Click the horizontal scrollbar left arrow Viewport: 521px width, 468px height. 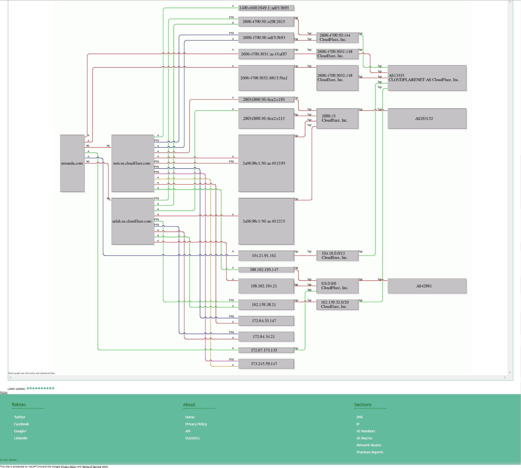point(11,377)
